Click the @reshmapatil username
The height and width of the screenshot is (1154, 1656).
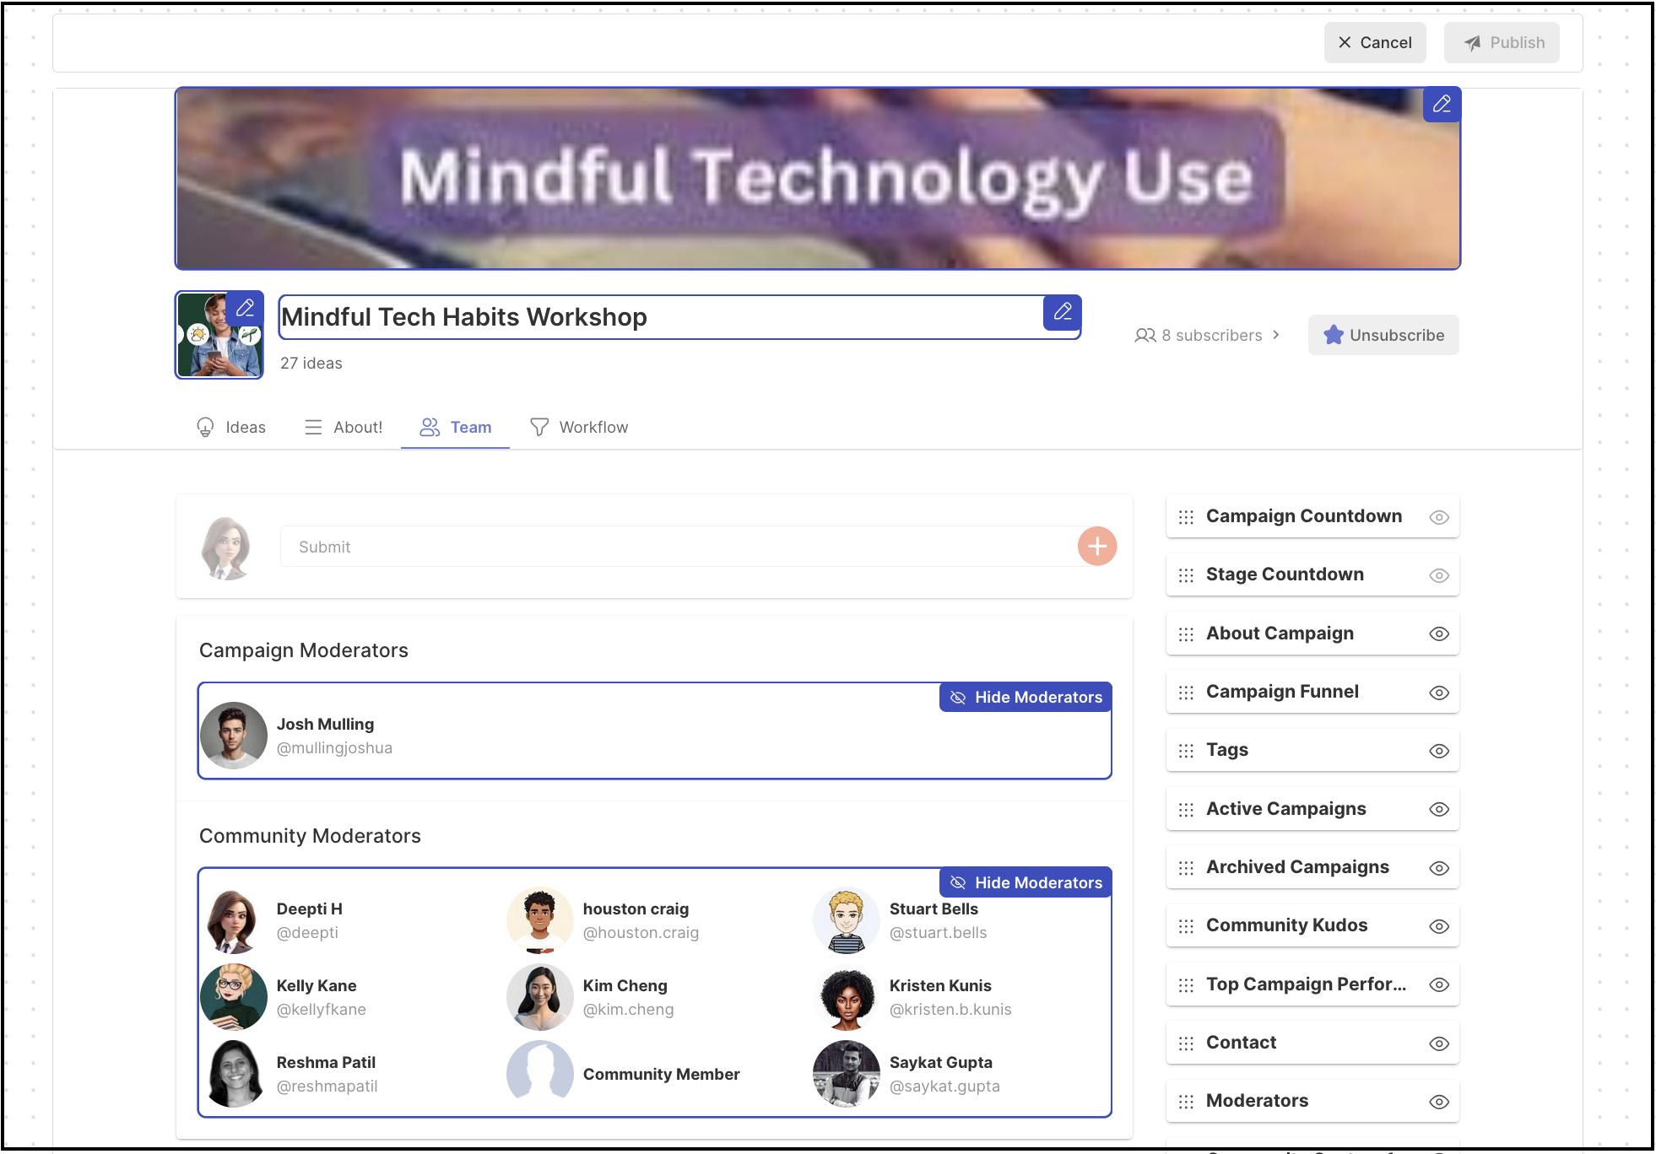[327, 1087]
